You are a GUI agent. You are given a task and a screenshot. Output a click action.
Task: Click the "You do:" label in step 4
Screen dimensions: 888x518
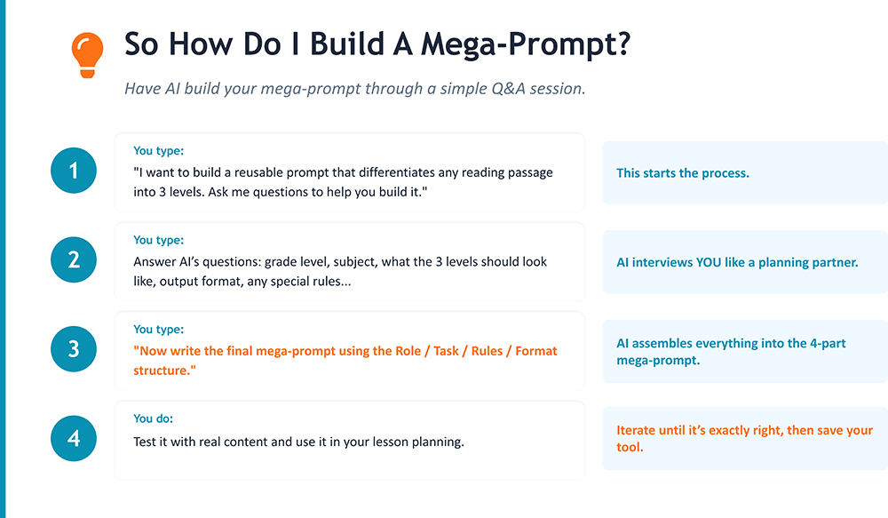[x=155, y=418]
